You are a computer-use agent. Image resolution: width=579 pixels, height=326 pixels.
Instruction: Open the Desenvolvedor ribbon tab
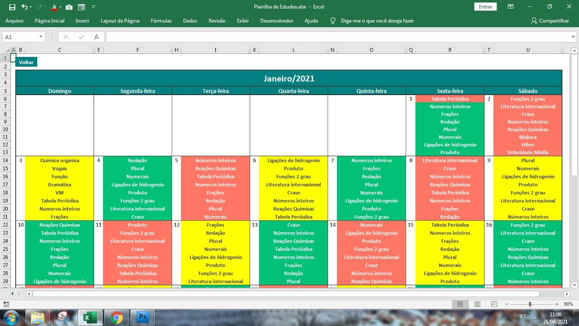tap(276, 20)
